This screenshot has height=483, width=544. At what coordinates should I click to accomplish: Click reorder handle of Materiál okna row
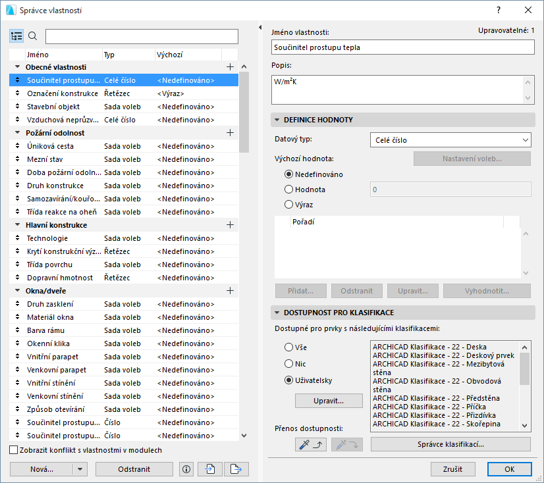click(x=17, y=317)
